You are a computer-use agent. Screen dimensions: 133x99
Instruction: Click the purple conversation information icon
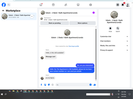pos(94,13)
